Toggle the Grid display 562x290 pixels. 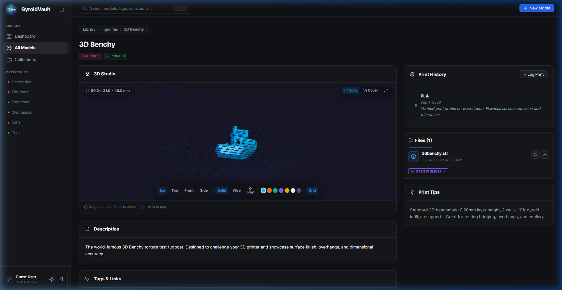pos(312,190)
